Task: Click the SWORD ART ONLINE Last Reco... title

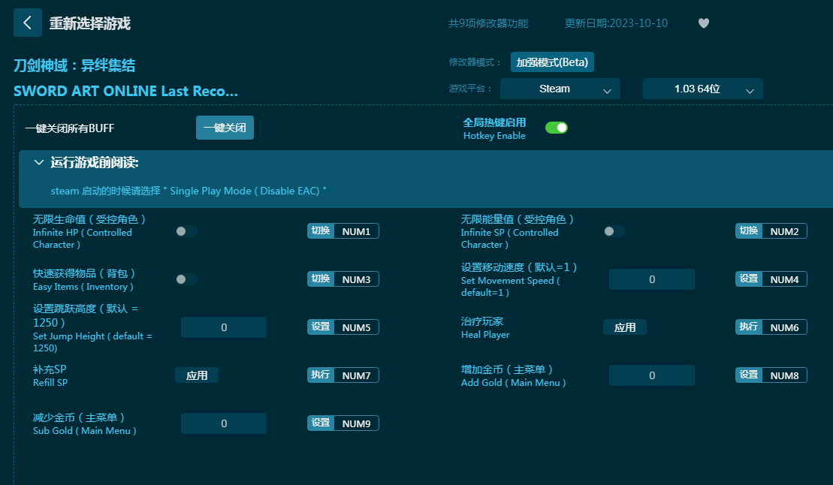Action: [x=126, y=91]
